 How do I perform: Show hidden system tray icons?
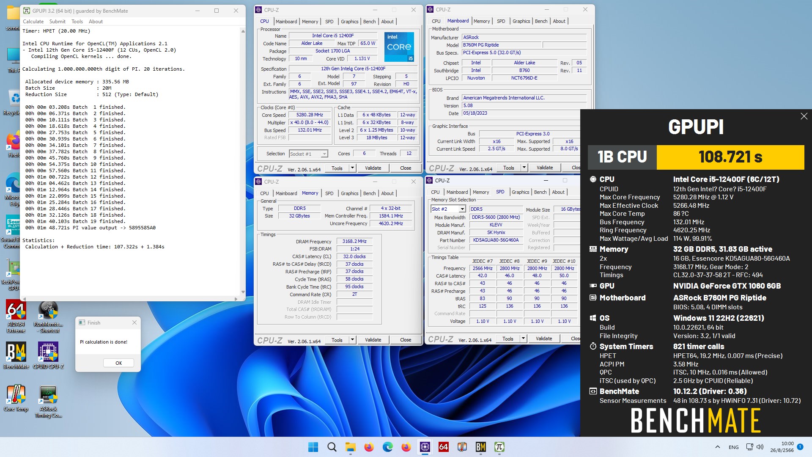[717, 447]
